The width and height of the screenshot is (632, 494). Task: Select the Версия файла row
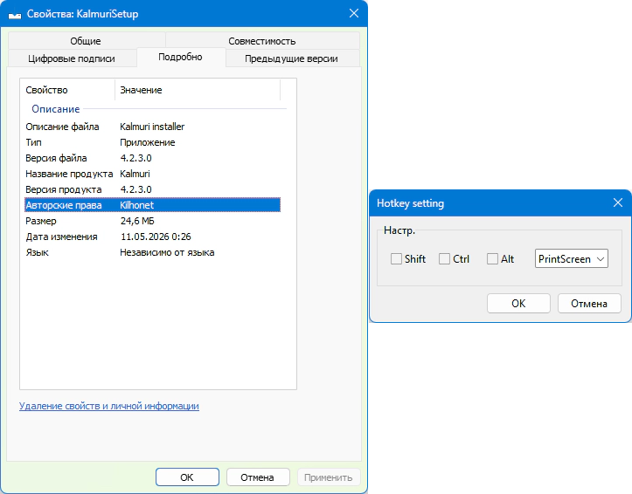click(153, 158)
